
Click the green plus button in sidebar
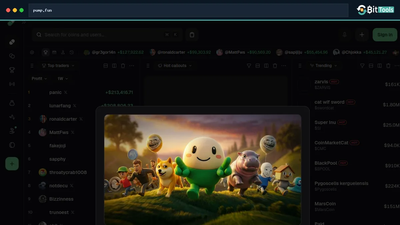click(x=12, y=164)
